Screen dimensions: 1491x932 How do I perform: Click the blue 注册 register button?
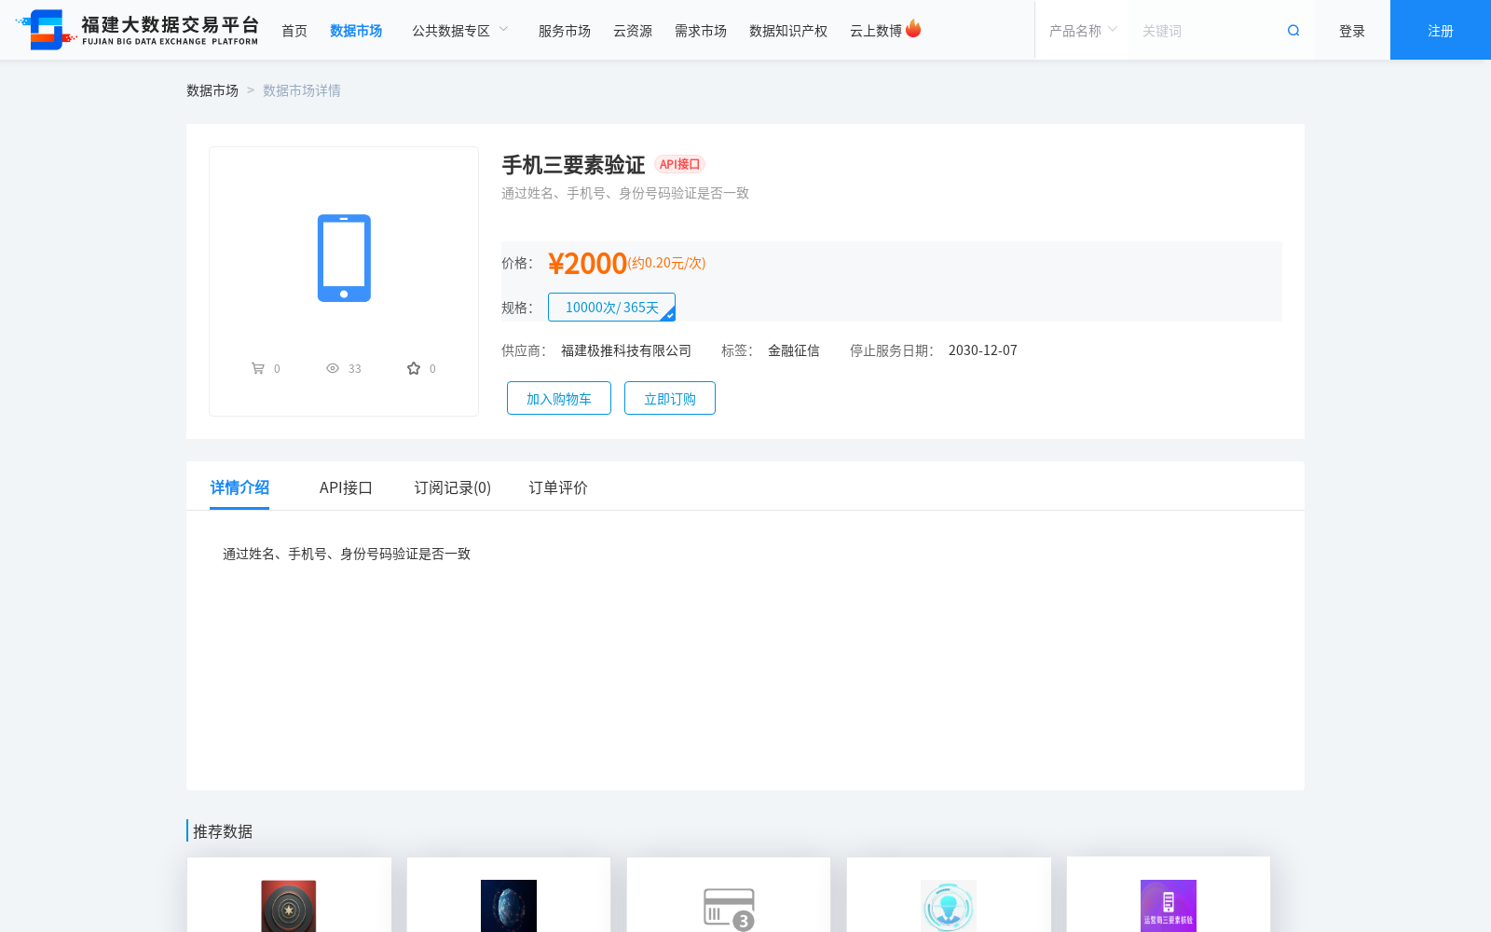(x=1441, y=30)
